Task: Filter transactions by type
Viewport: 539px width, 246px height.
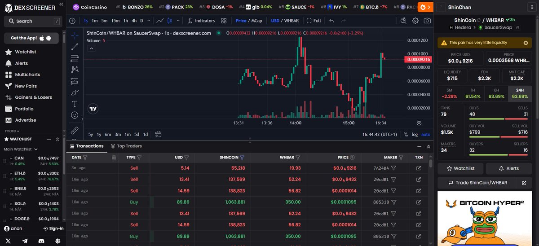Action: coord(139,158)
